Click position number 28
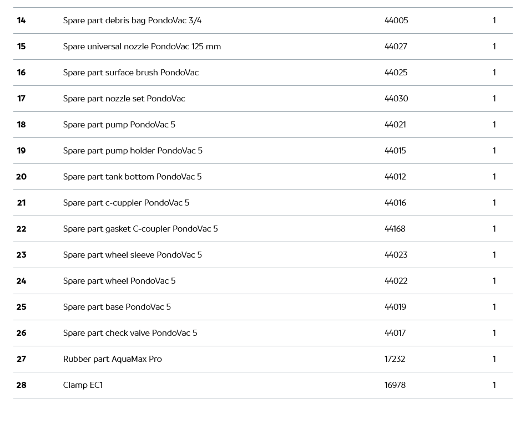The image size is (531, 425). click(x=21, y=385)
